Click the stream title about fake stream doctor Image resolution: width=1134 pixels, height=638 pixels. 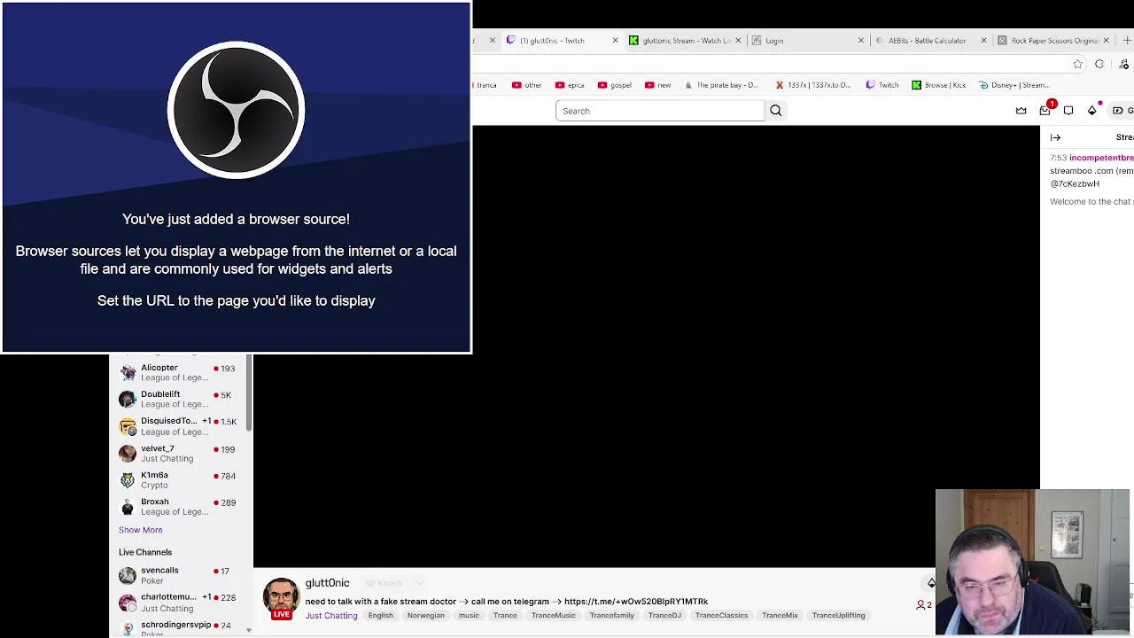tap(506, 602)
